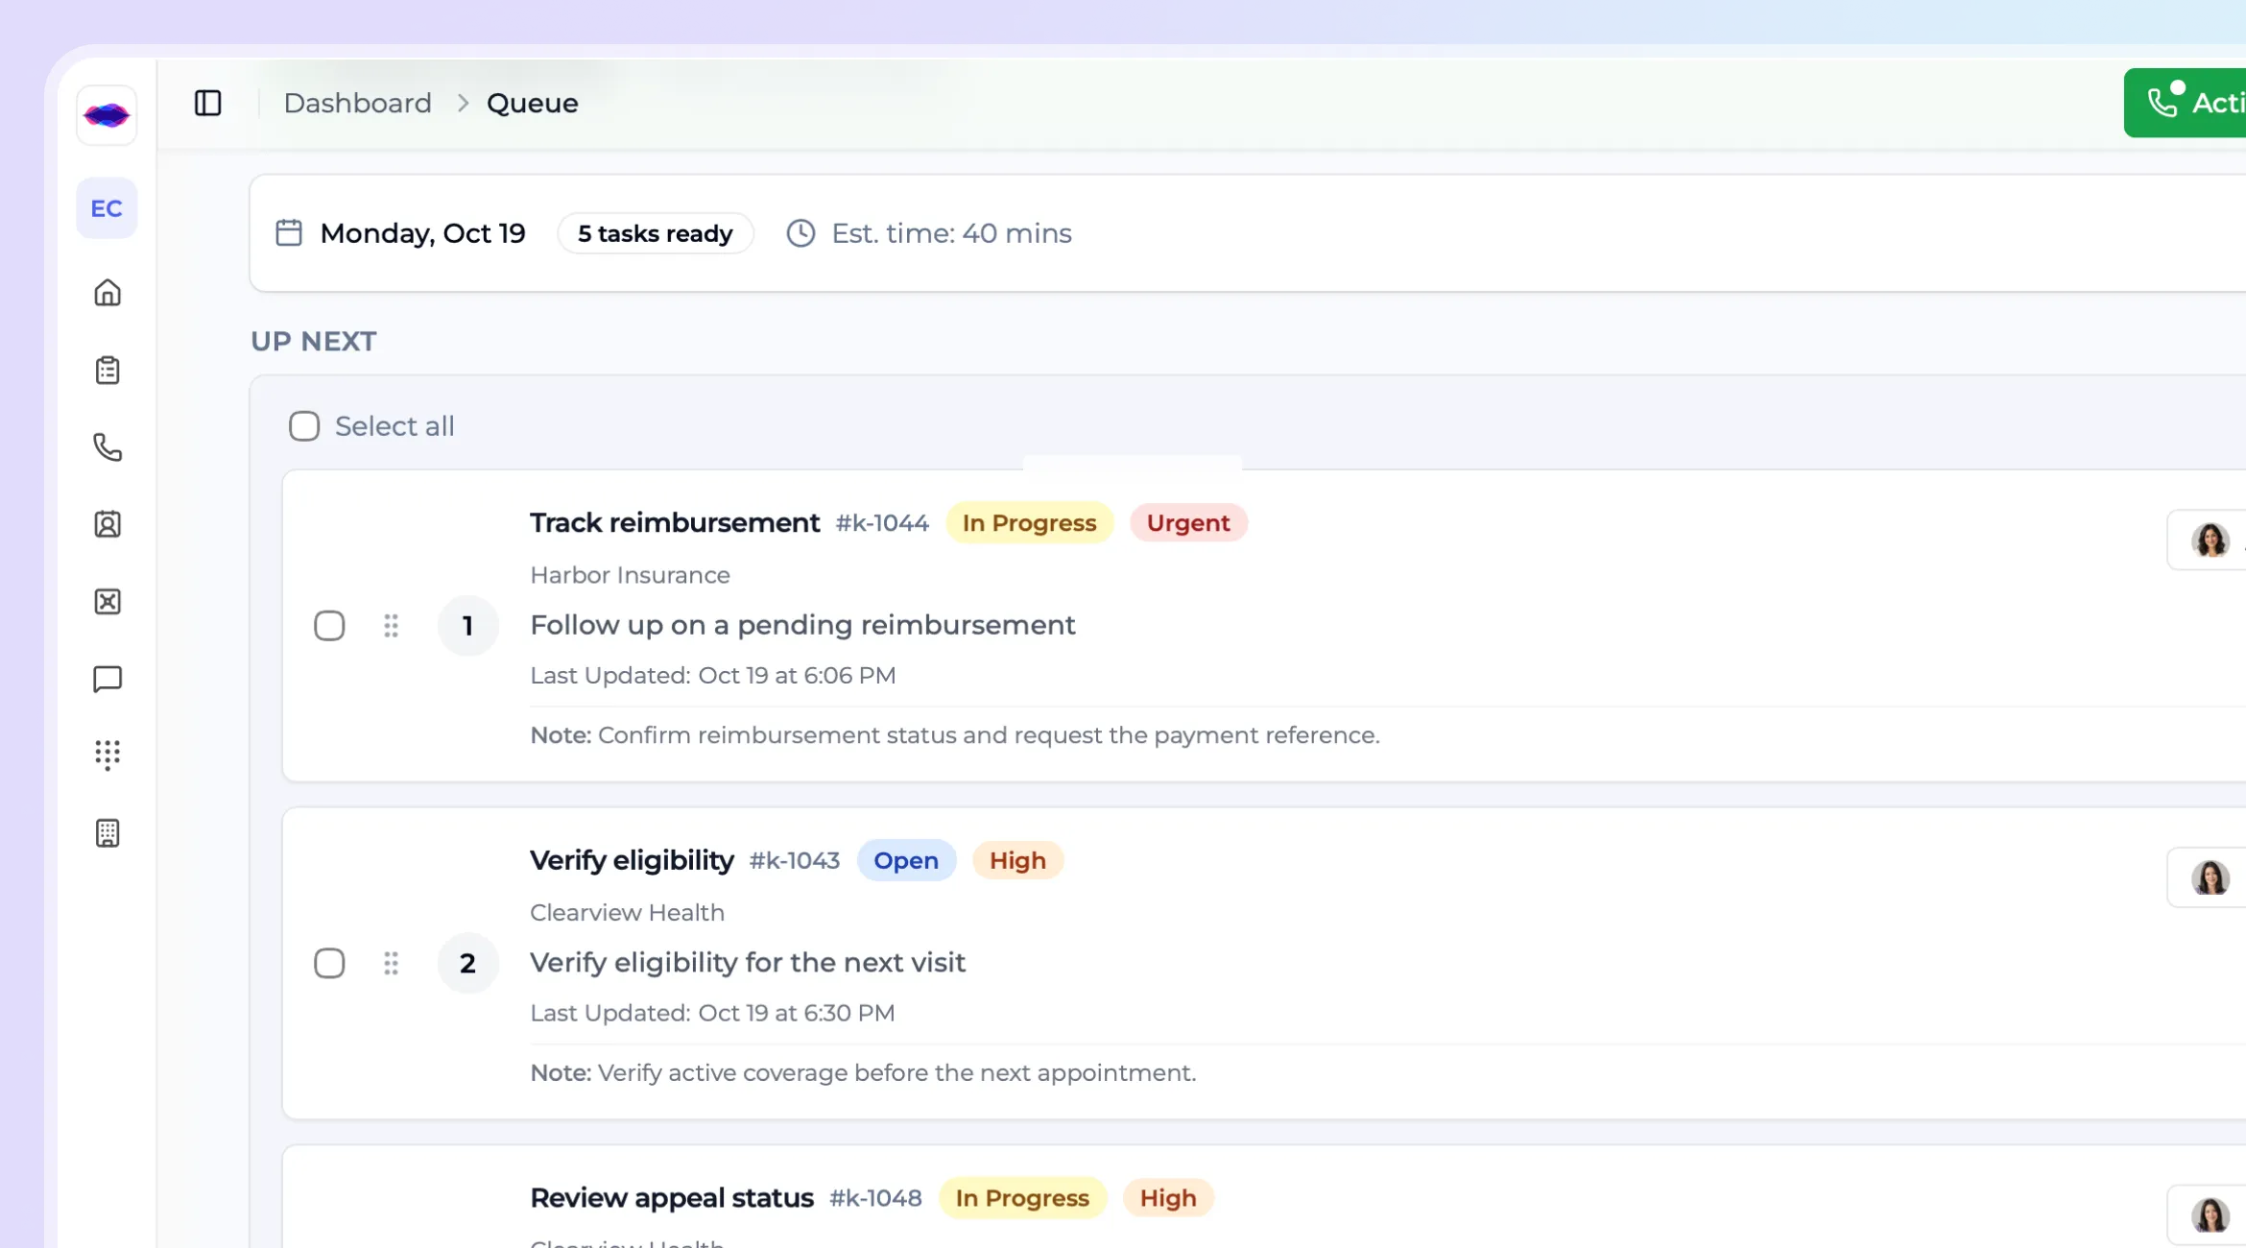Click Harbor Insurance payer name
2246x1248 pixels.
[631, 575]
